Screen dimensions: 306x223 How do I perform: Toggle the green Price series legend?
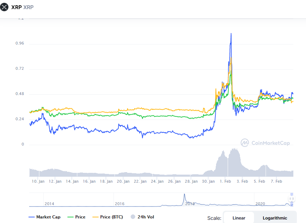[76, 217]
